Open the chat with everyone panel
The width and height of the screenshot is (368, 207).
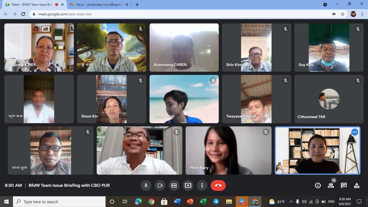(x=344, y=185)
